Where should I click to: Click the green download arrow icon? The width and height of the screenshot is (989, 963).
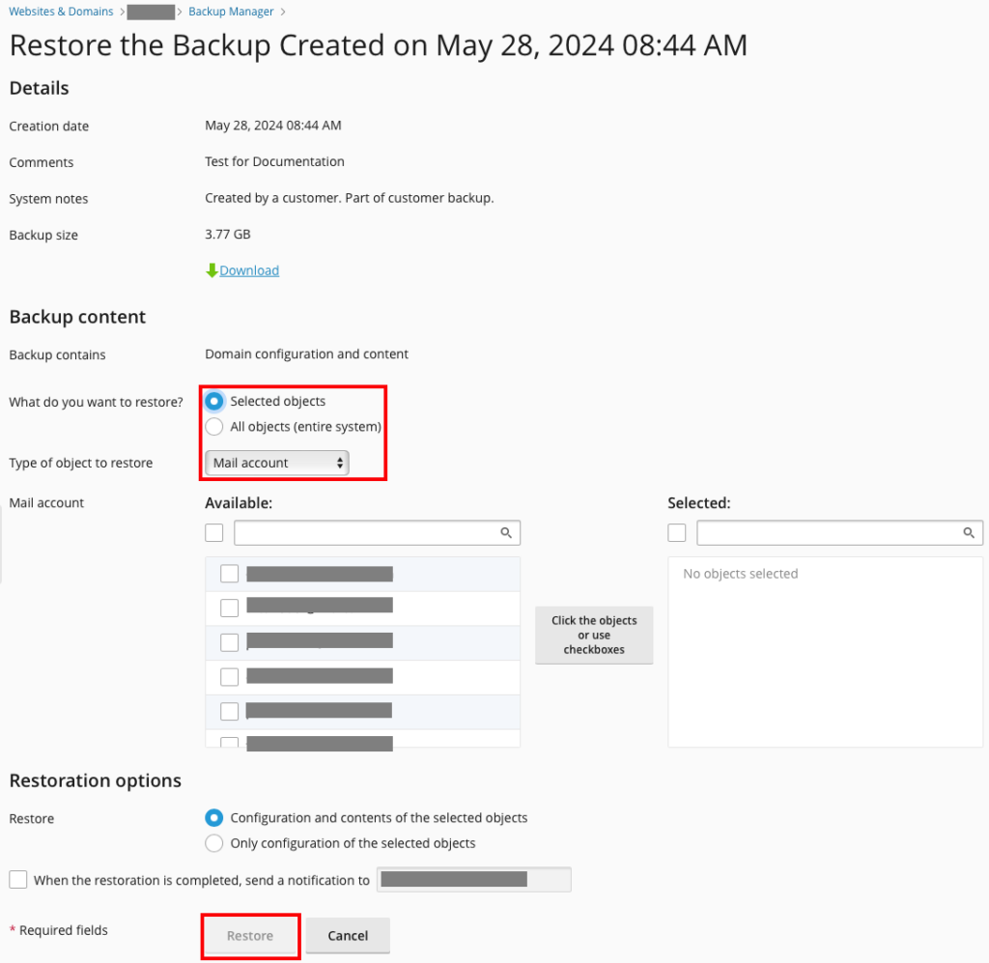[212, 270]
